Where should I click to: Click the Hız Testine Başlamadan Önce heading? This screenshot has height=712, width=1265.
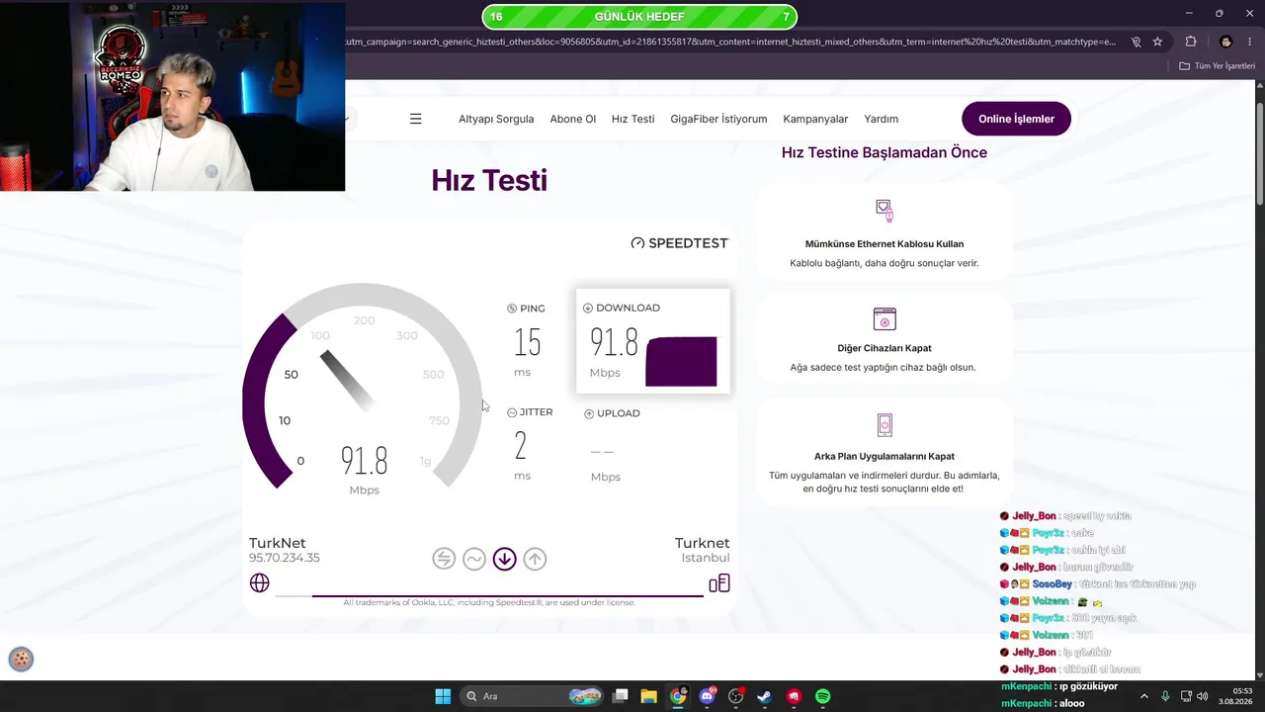(x=885, y=152)
